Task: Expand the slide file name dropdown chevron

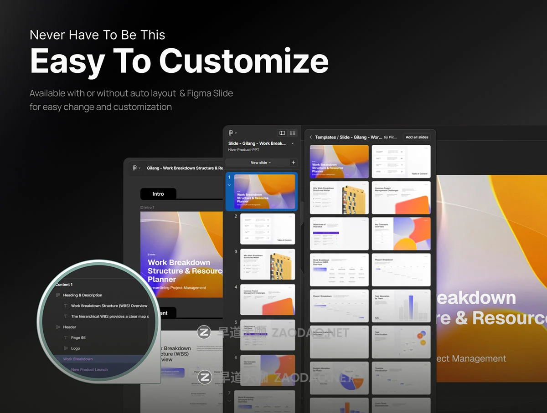Action: point(293,143)
